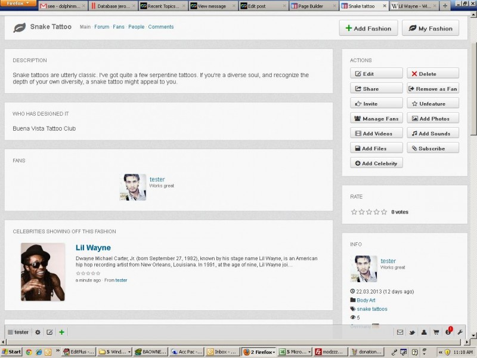Open a new browser tab with the plus
The width and height of the screenshot is (477, 358).
click(445, 6)
